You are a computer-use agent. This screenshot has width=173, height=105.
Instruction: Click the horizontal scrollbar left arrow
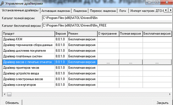5,94
